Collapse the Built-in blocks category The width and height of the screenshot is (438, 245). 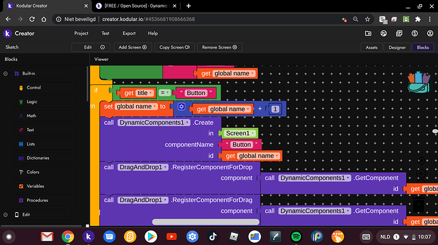[5, 73]
